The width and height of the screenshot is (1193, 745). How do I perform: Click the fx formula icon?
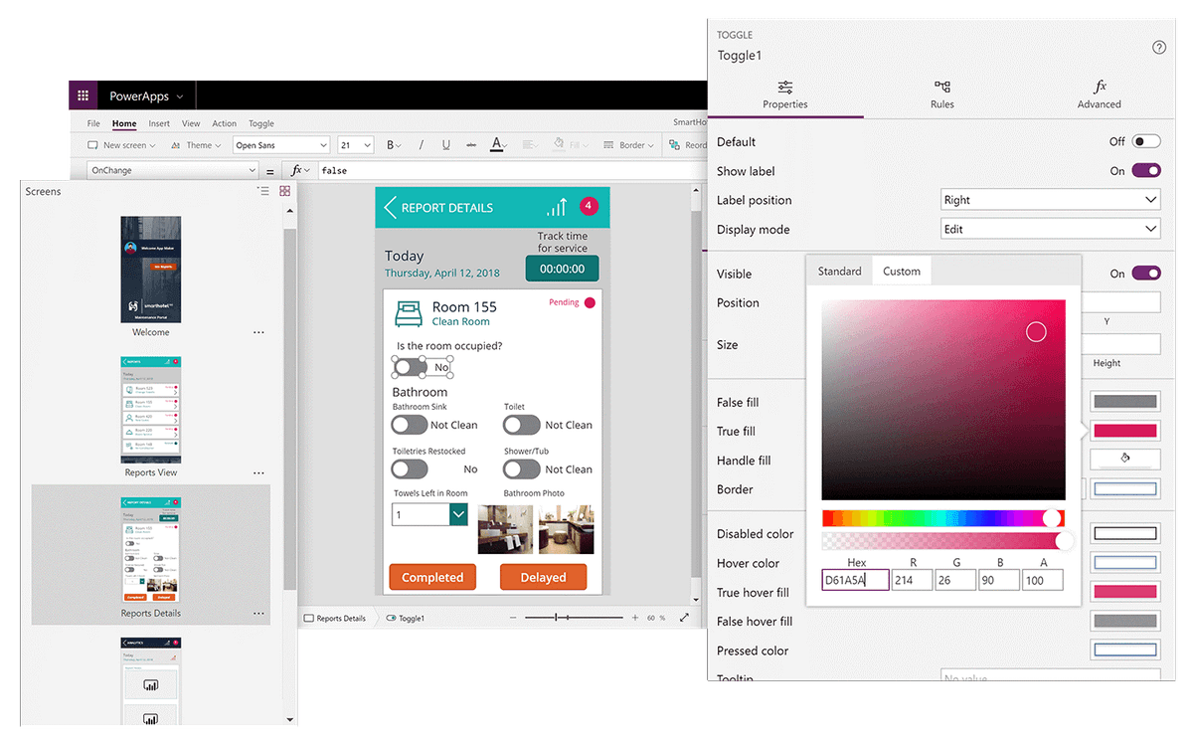click(298, 169)
